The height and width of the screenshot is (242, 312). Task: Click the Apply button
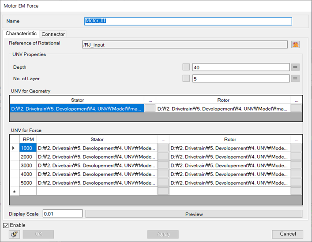point(163,234)
